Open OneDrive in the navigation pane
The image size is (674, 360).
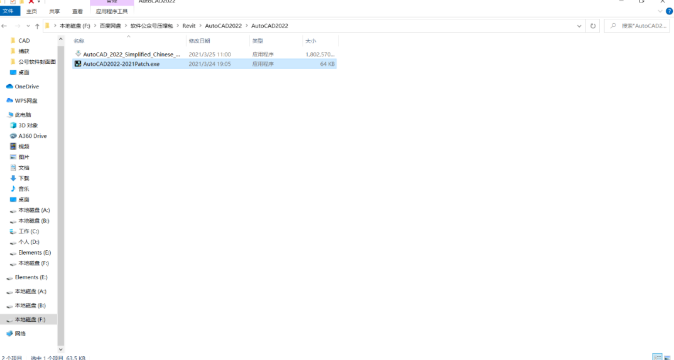26,87
